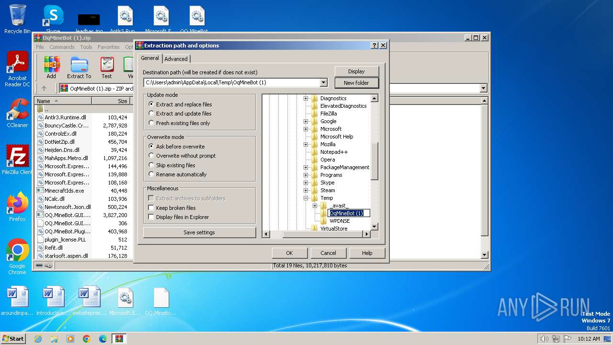
Task: Open Acrobat Reader DC desktop icon
Action: [17, 69]
